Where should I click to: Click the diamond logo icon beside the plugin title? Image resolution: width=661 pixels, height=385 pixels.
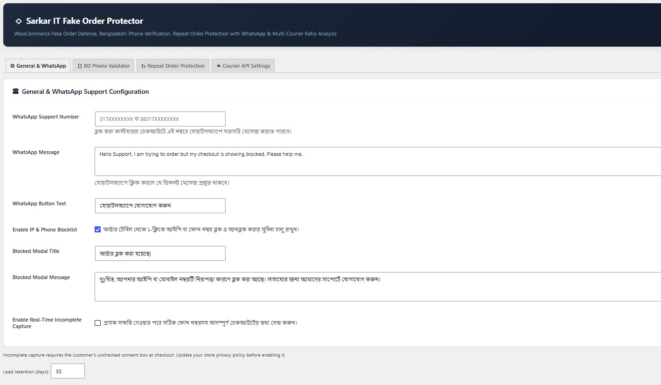pyautogui.click(x=19, y=21)
